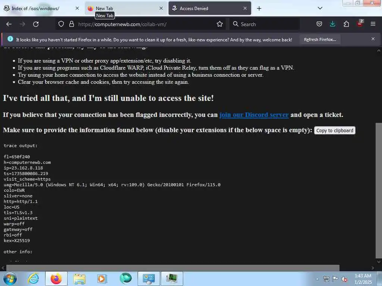The image size is (382, 286).
Task: Click the tls=TLSv1.3 trace line
Action: pyautogui.click(x=18, y=213)
